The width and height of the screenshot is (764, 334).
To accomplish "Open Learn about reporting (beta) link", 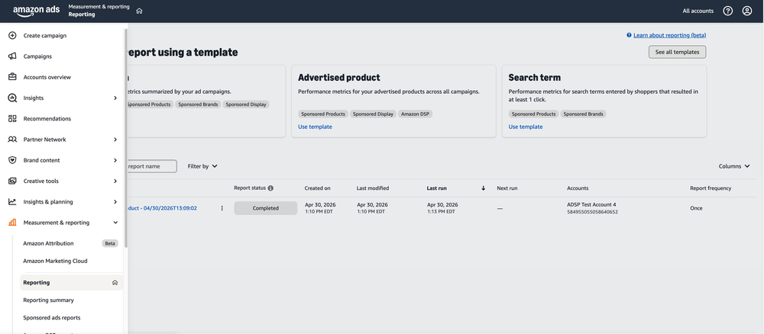I will coord(669,35).
